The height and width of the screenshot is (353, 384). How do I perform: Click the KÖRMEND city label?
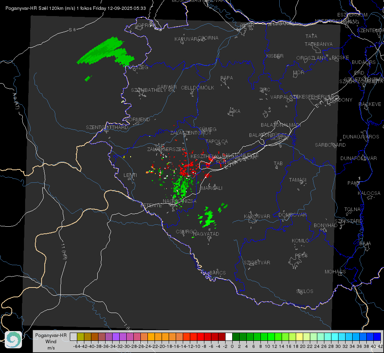point(137,120)
